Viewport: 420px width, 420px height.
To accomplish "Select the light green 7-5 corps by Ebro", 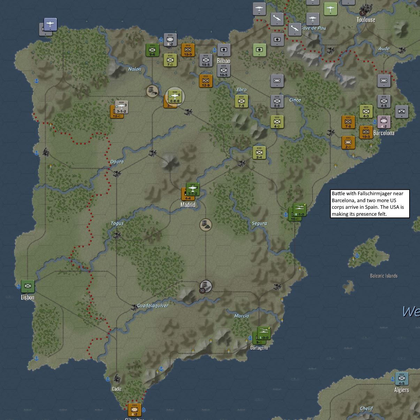I will (x=241, y=101).
